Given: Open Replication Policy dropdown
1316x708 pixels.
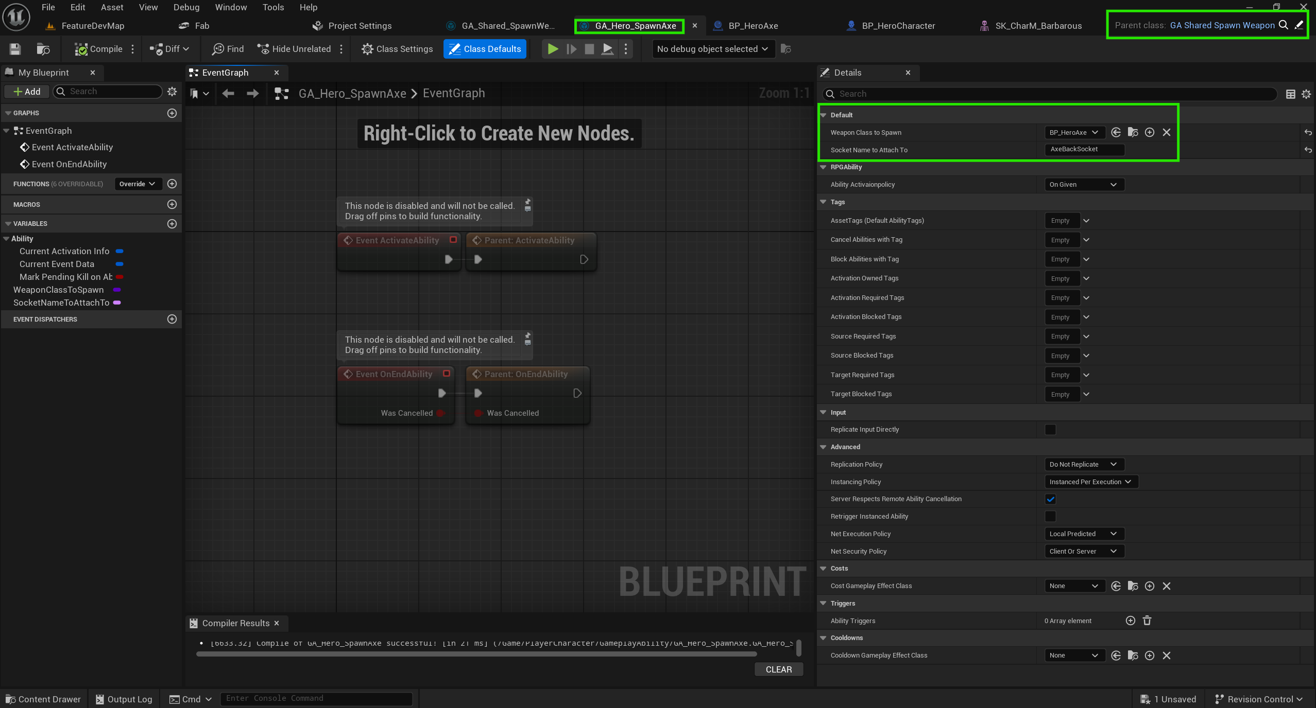Looking at the screenshot, I should point(1084,464).
